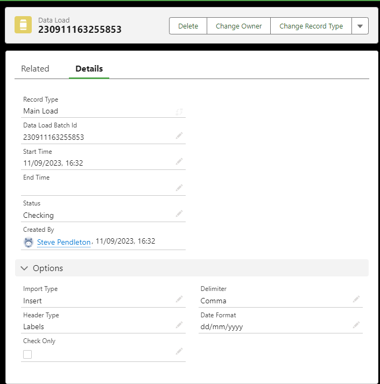Image resolution: width=380 pixels, height=384 pixels.
Task: Select the Details tab
Action: click(89, 69)
